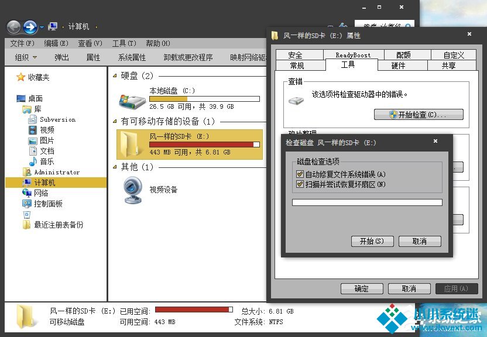Screen dimensions: 487x337
Task: Click the folder icon in properties title bar
Action: tap(275, 36)
